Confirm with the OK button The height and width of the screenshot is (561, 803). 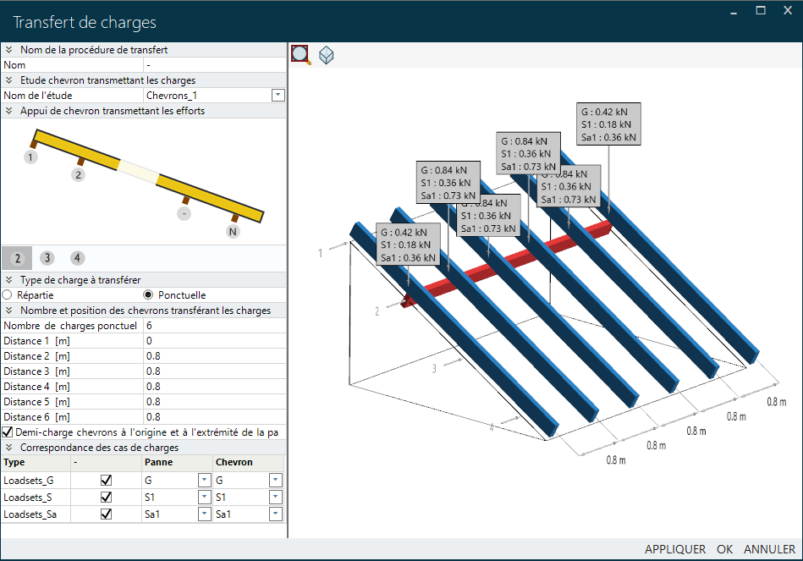(x=724, y=549)
